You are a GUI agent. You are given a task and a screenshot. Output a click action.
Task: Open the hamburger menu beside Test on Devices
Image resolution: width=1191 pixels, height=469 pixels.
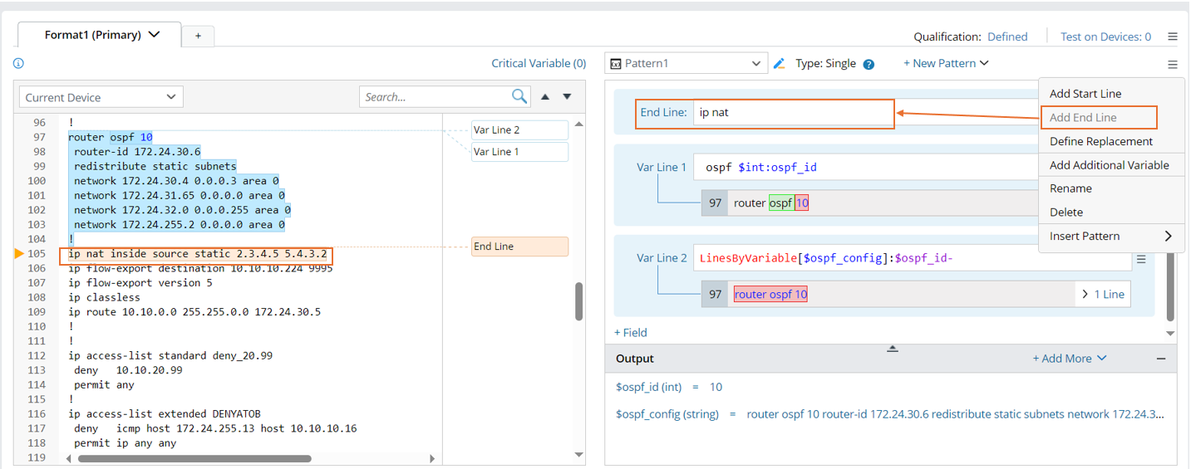1172,37
